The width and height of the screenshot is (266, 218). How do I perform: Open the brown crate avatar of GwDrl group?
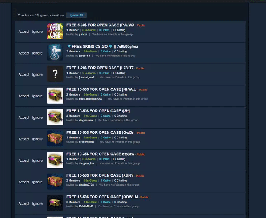55,138
